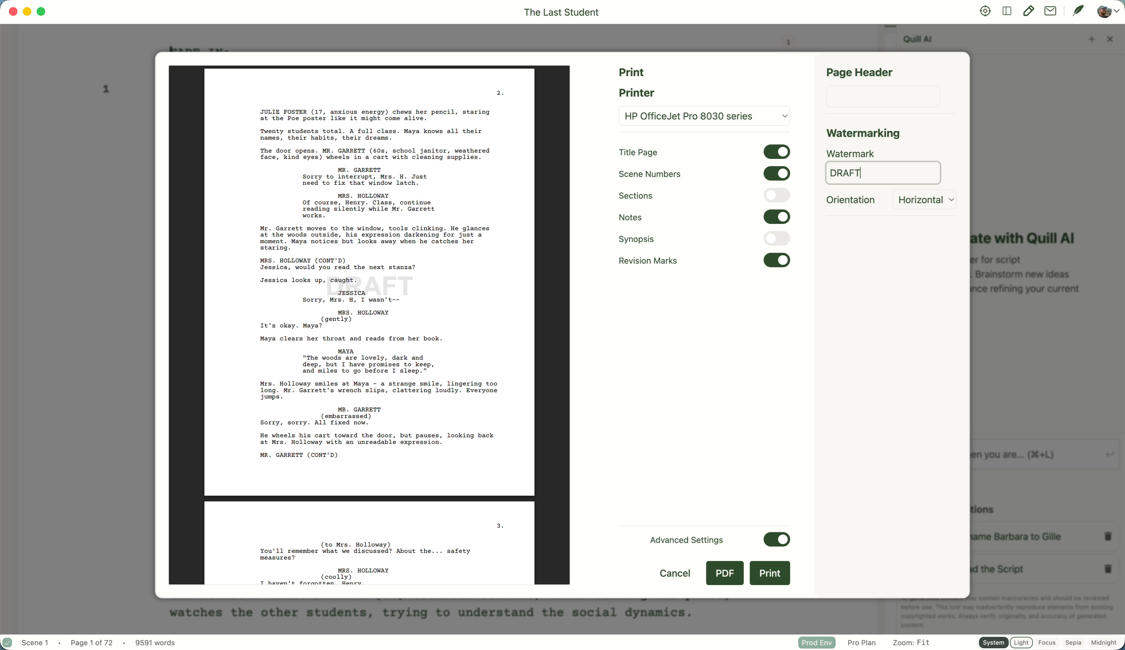Export the script as PDF
1125x650 pixels.
(724, 573)
